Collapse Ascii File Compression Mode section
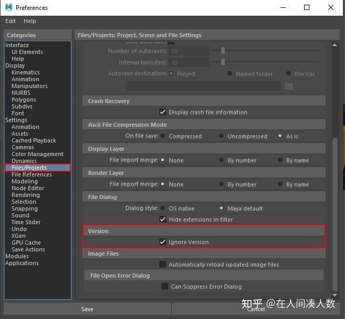The image size is (345, 319). click(204, 125)
